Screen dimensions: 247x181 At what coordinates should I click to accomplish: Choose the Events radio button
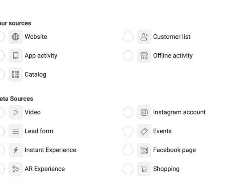point(128,131)
